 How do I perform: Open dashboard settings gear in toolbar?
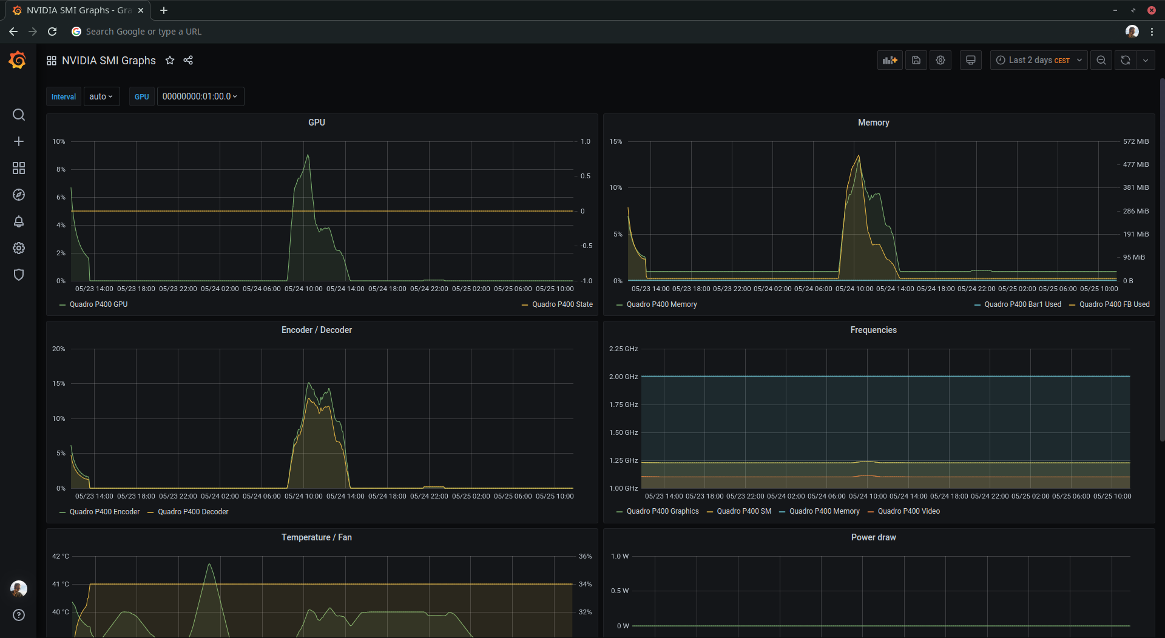(x=940, y=60)
